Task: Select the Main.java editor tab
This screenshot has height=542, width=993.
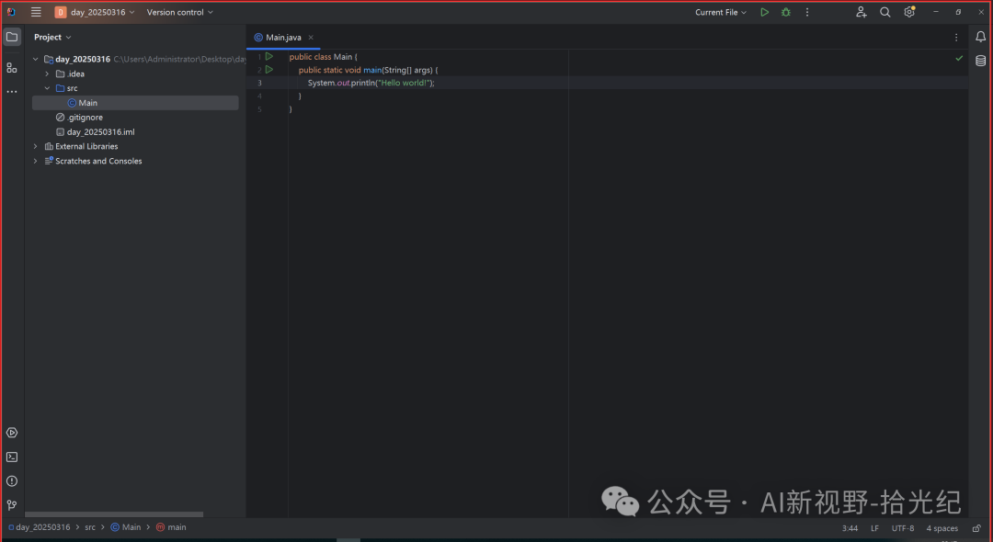Action: tap(283, 38)
